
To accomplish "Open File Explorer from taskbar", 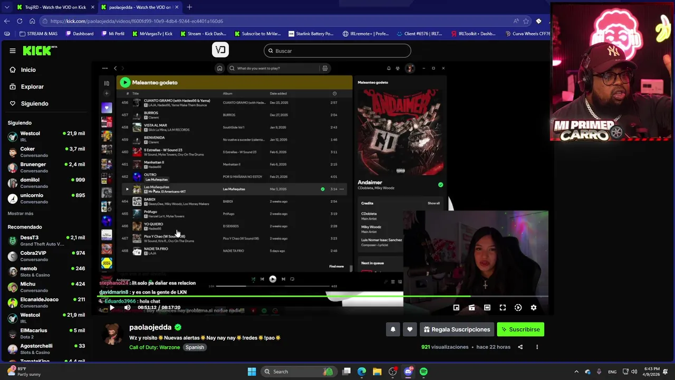I will [x=377, y=372].
